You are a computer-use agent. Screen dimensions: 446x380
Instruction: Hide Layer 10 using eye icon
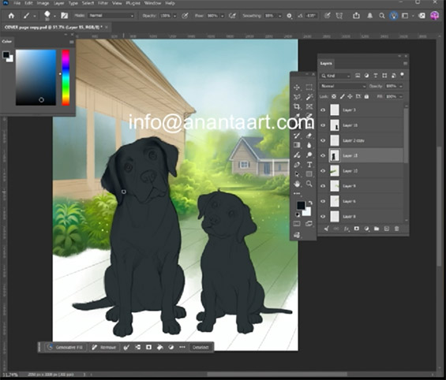323,171
